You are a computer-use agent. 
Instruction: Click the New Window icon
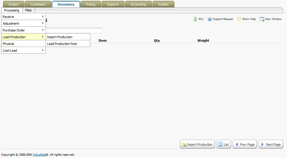[262, 19]
